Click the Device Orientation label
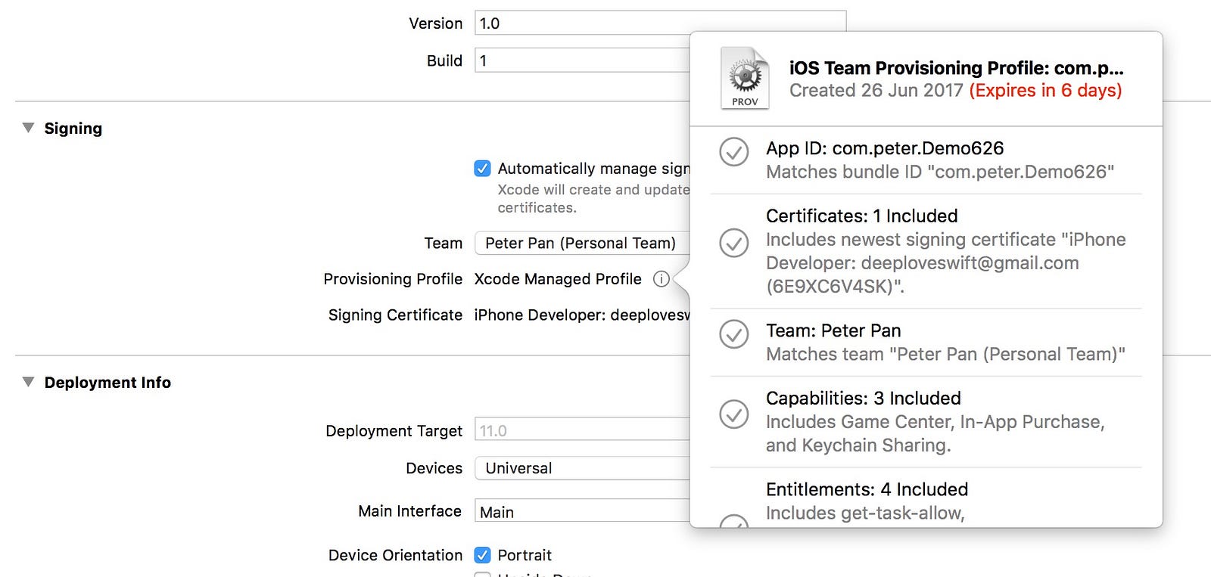 (395, 555)
